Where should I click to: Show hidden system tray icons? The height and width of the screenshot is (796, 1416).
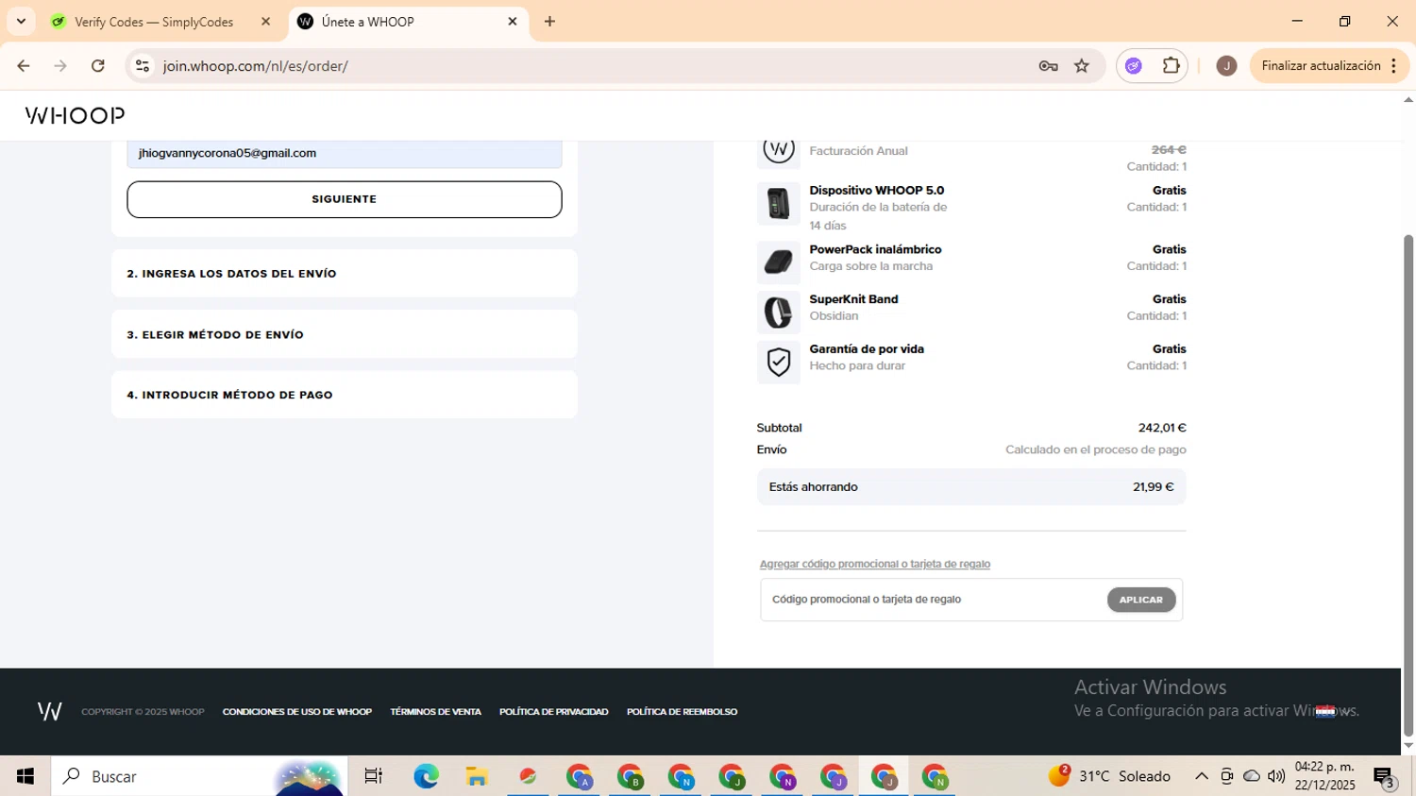coord(1202,776)
